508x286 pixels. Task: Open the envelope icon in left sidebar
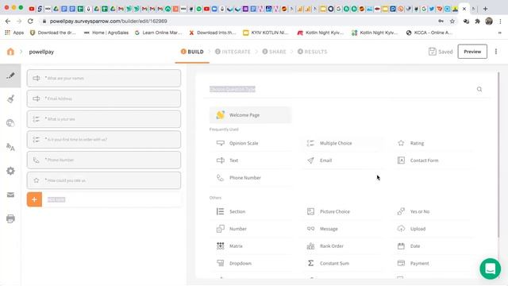tap(10, 195)
